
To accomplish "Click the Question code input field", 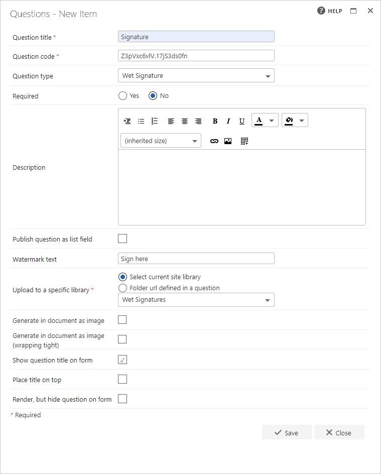I will coord(196,56).
